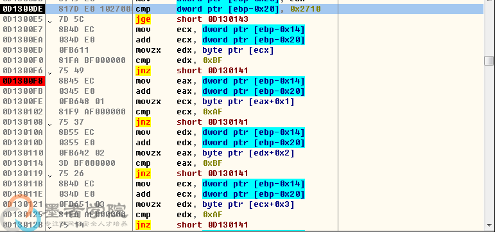The width and height of the screenshot is (495, 232).
Task: Select the highlighted address 0D1300DE
Action: 22,9
